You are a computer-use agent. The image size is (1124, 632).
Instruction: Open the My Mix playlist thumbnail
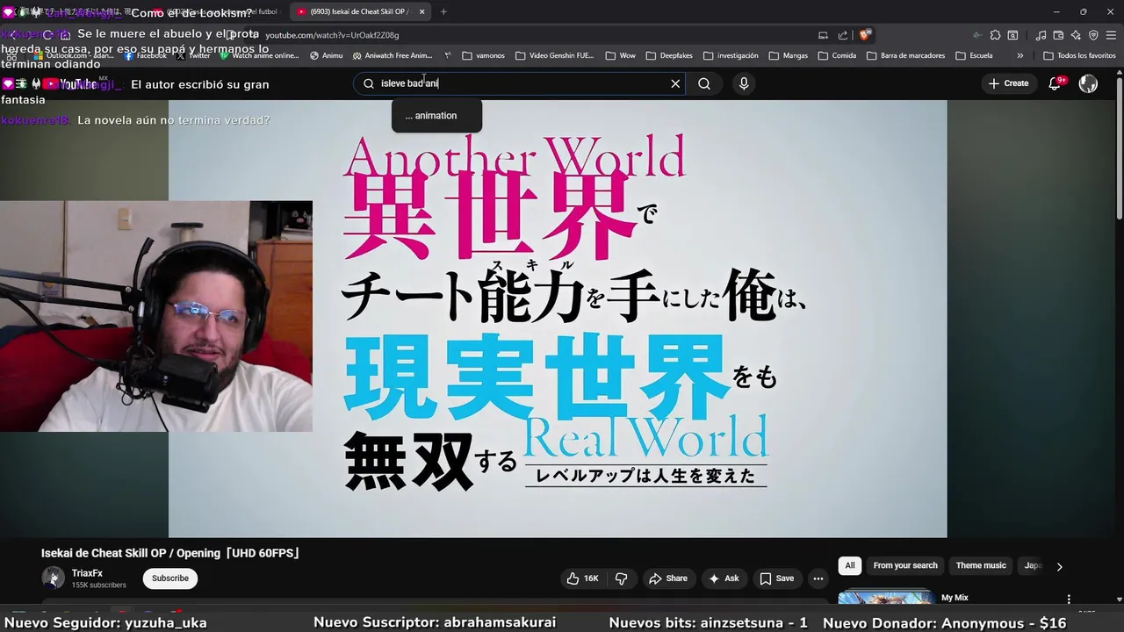point(885,598)
